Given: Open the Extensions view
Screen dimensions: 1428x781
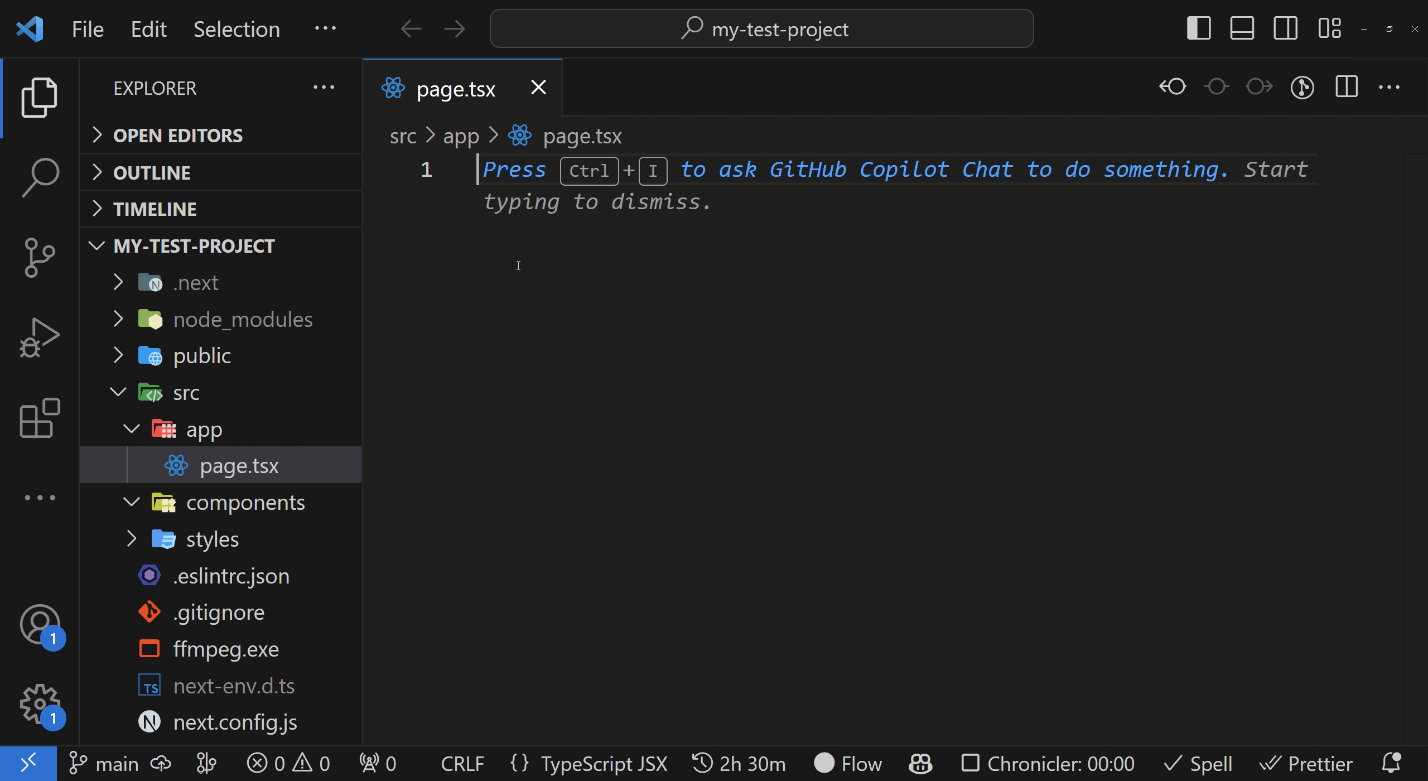Looking at the screenshot, I should [40, 418].
